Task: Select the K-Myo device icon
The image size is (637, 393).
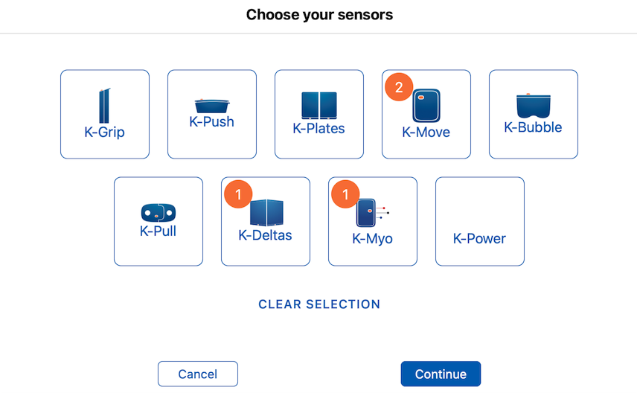Action: (373, 213)
